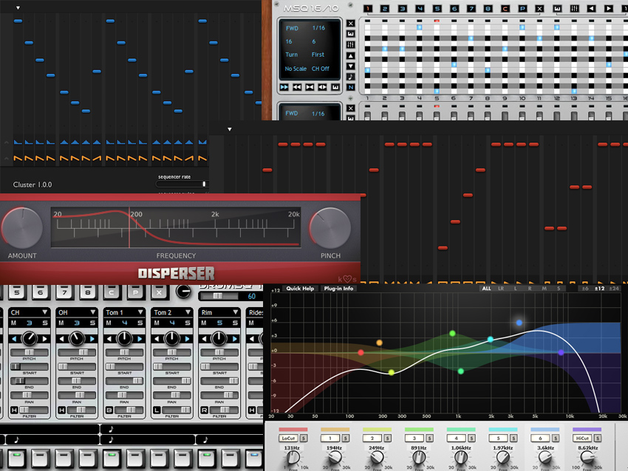Viewport: 628px width, 471px height.
Task: Click the right arrow button in MSQ top row
Action: click(608, 8)
